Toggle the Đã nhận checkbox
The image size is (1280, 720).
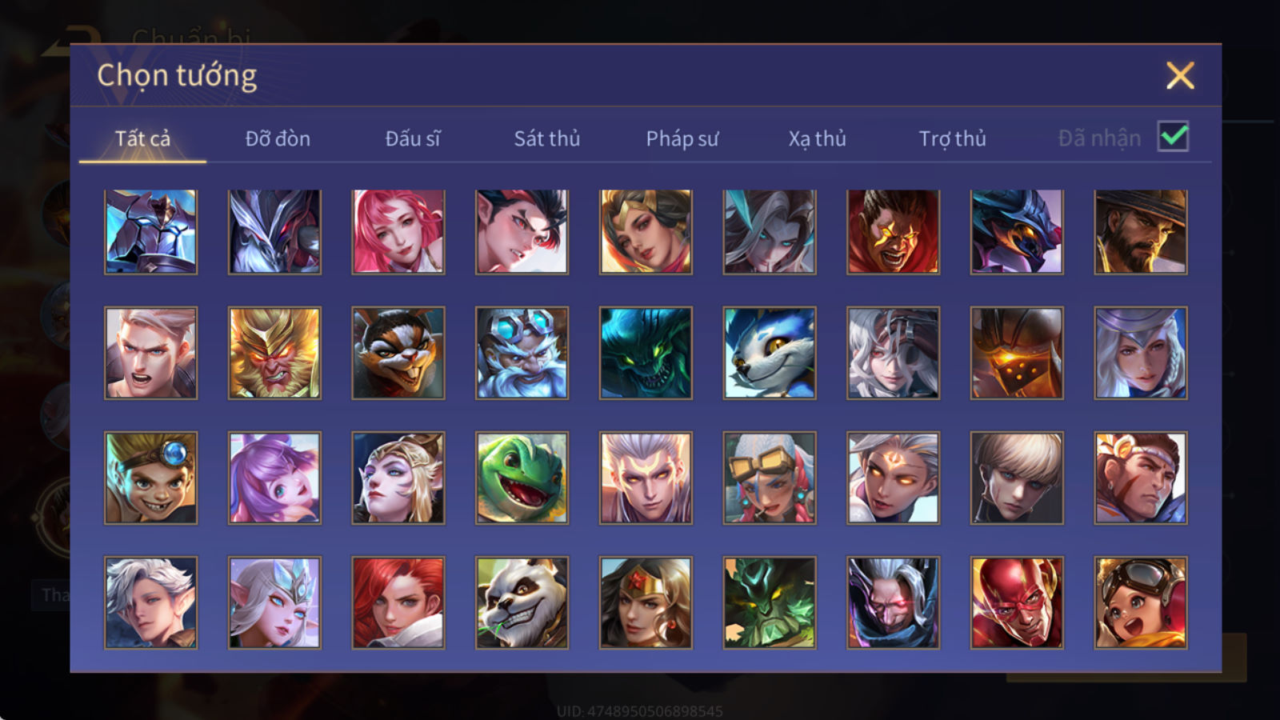coord(1173,137)
